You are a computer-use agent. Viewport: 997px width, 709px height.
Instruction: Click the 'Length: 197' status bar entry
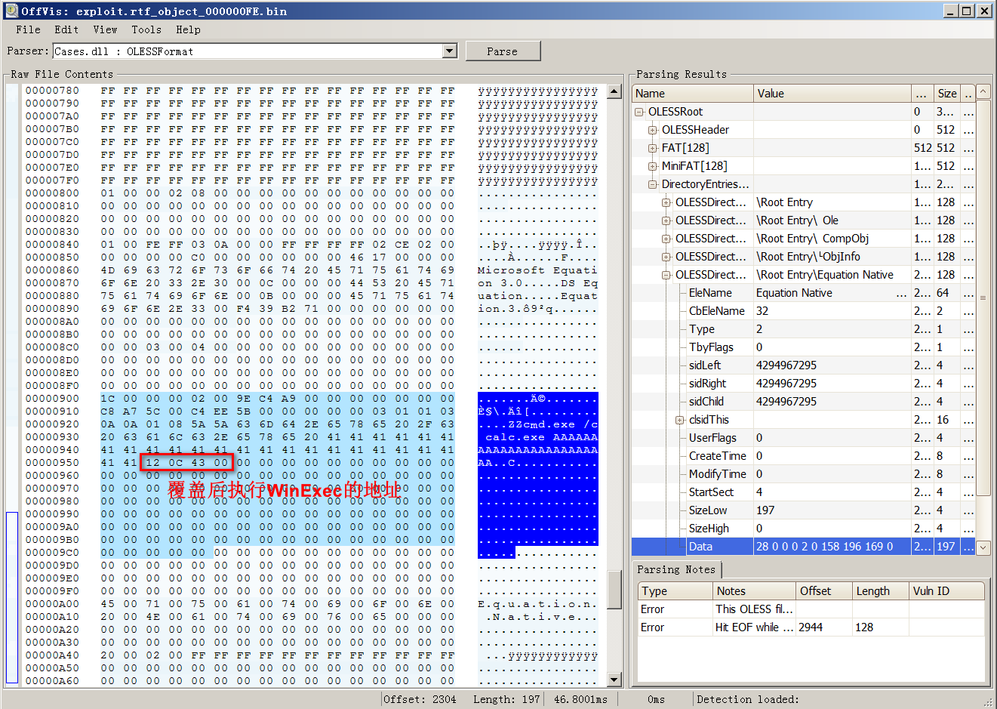506,699
